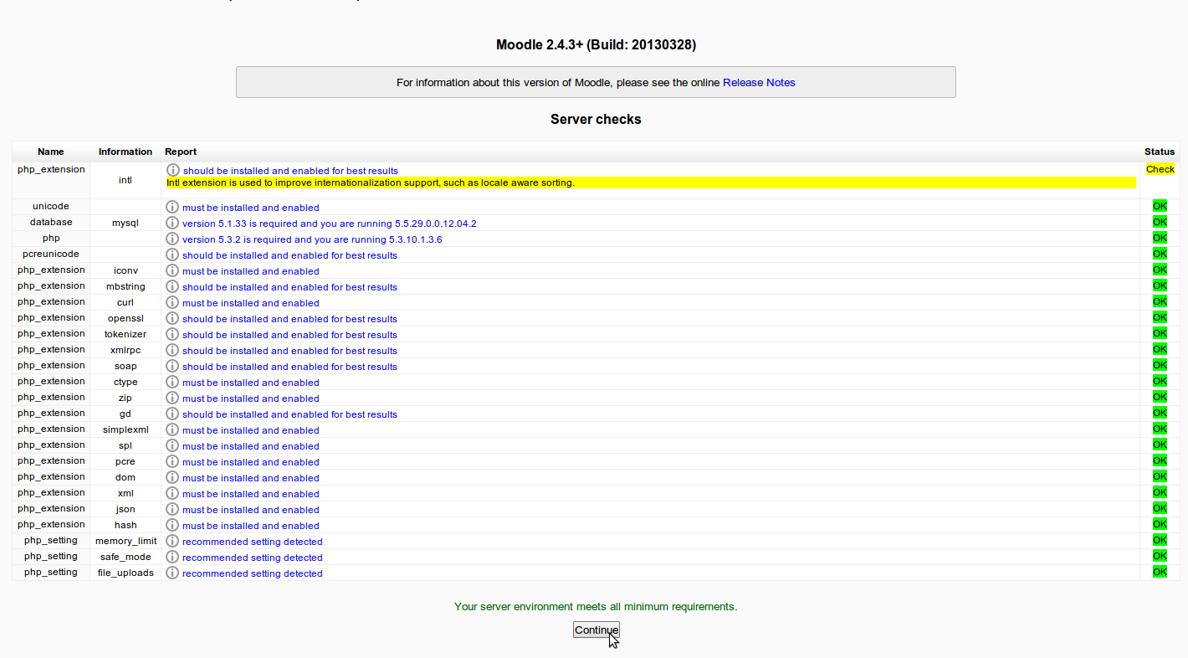Open the curl 'must be installed' link
The width and height of the screenshot is (1188, 658).
click(251, 303)
